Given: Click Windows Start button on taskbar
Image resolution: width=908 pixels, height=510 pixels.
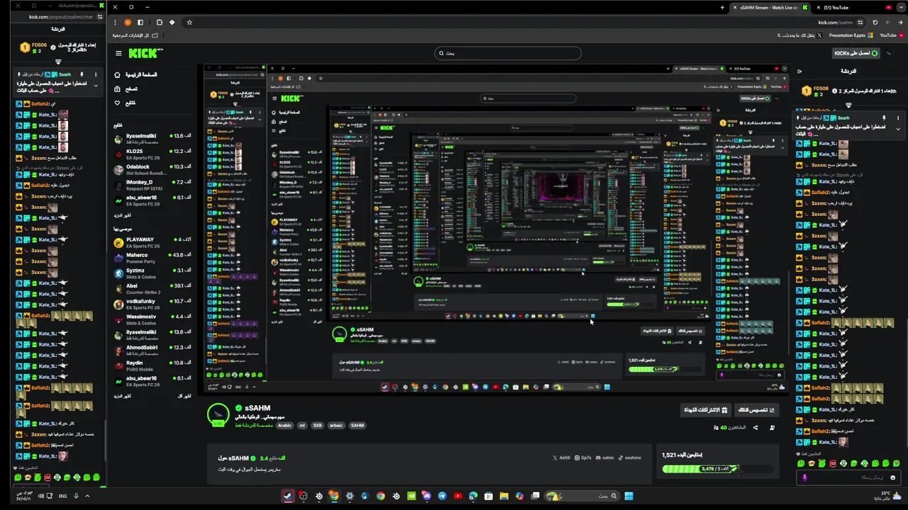Looking at the screenshot, I should (x=629, y=496).
